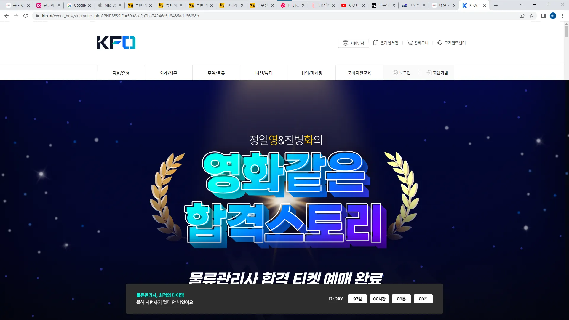This screenshot has width=569, height=320.
Task: Open the 시험일정 exam schedule button
Action: coord(354,43)
